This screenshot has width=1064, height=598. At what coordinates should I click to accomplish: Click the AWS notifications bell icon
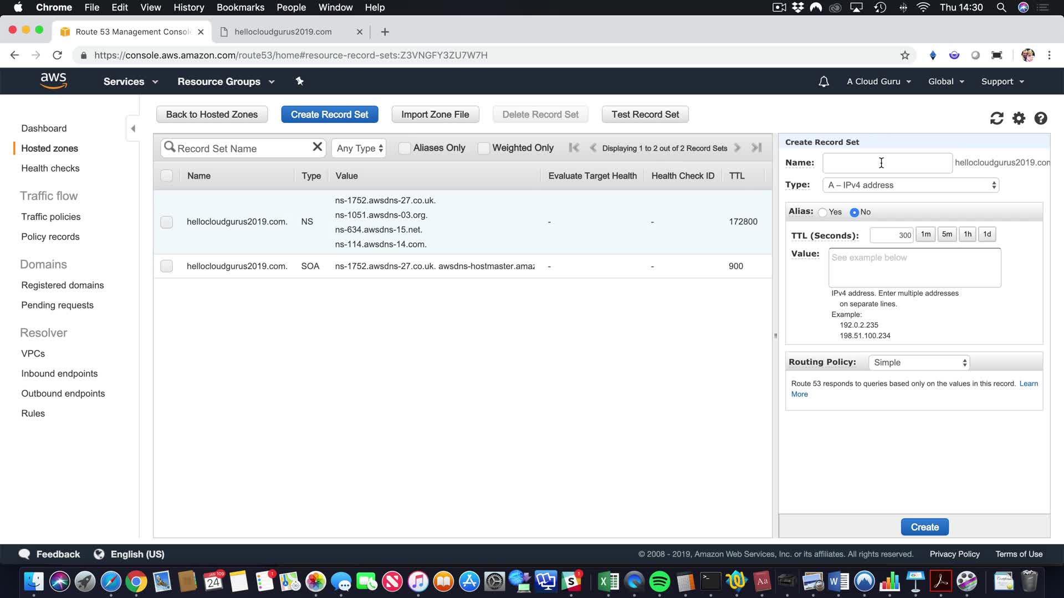click(x=823, y=81)
